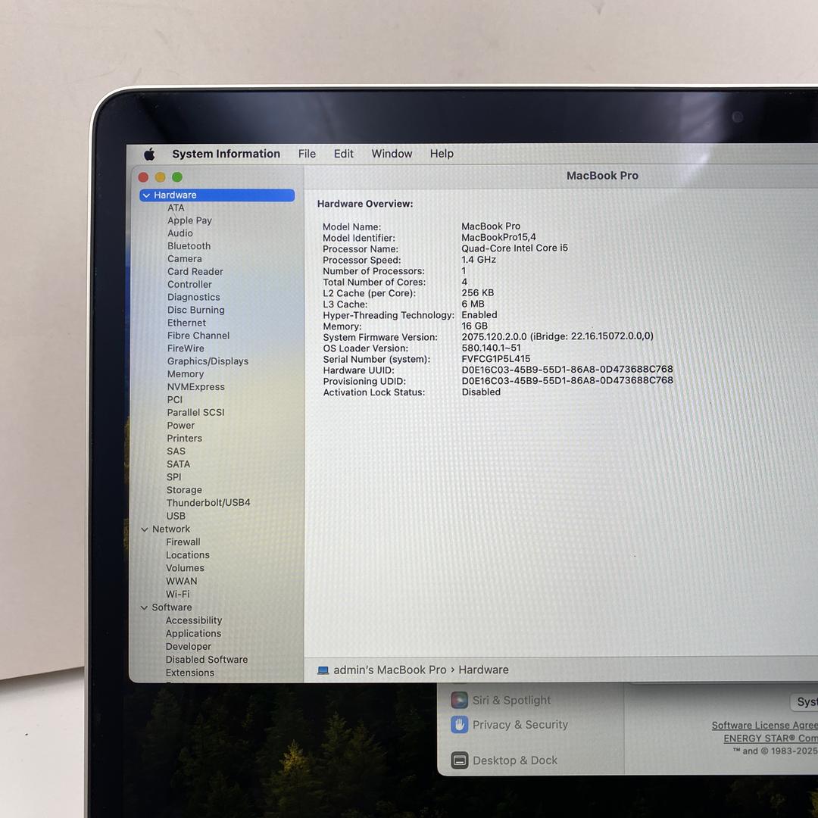
Task: Select Memory in the sidebar list
Action: (x=186, y=374)
